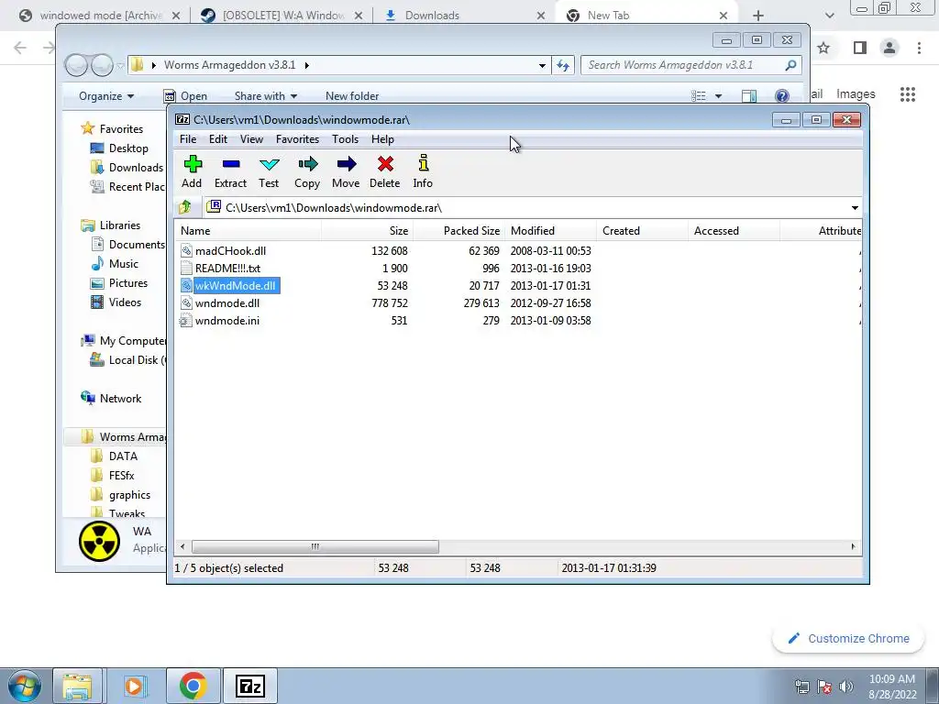Launch Windows Media Player from taskbar
The height and width of the screenshot is (704, 939).
coord(136,686)
